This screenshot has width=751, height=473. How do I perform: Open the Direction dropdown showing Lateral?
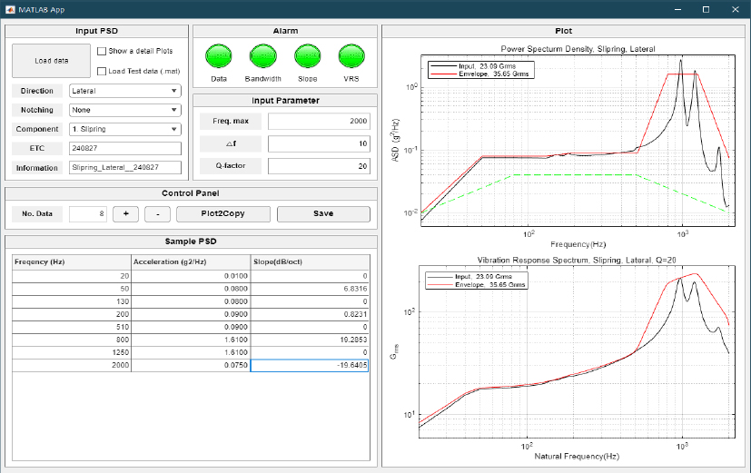tap(125, 91)
